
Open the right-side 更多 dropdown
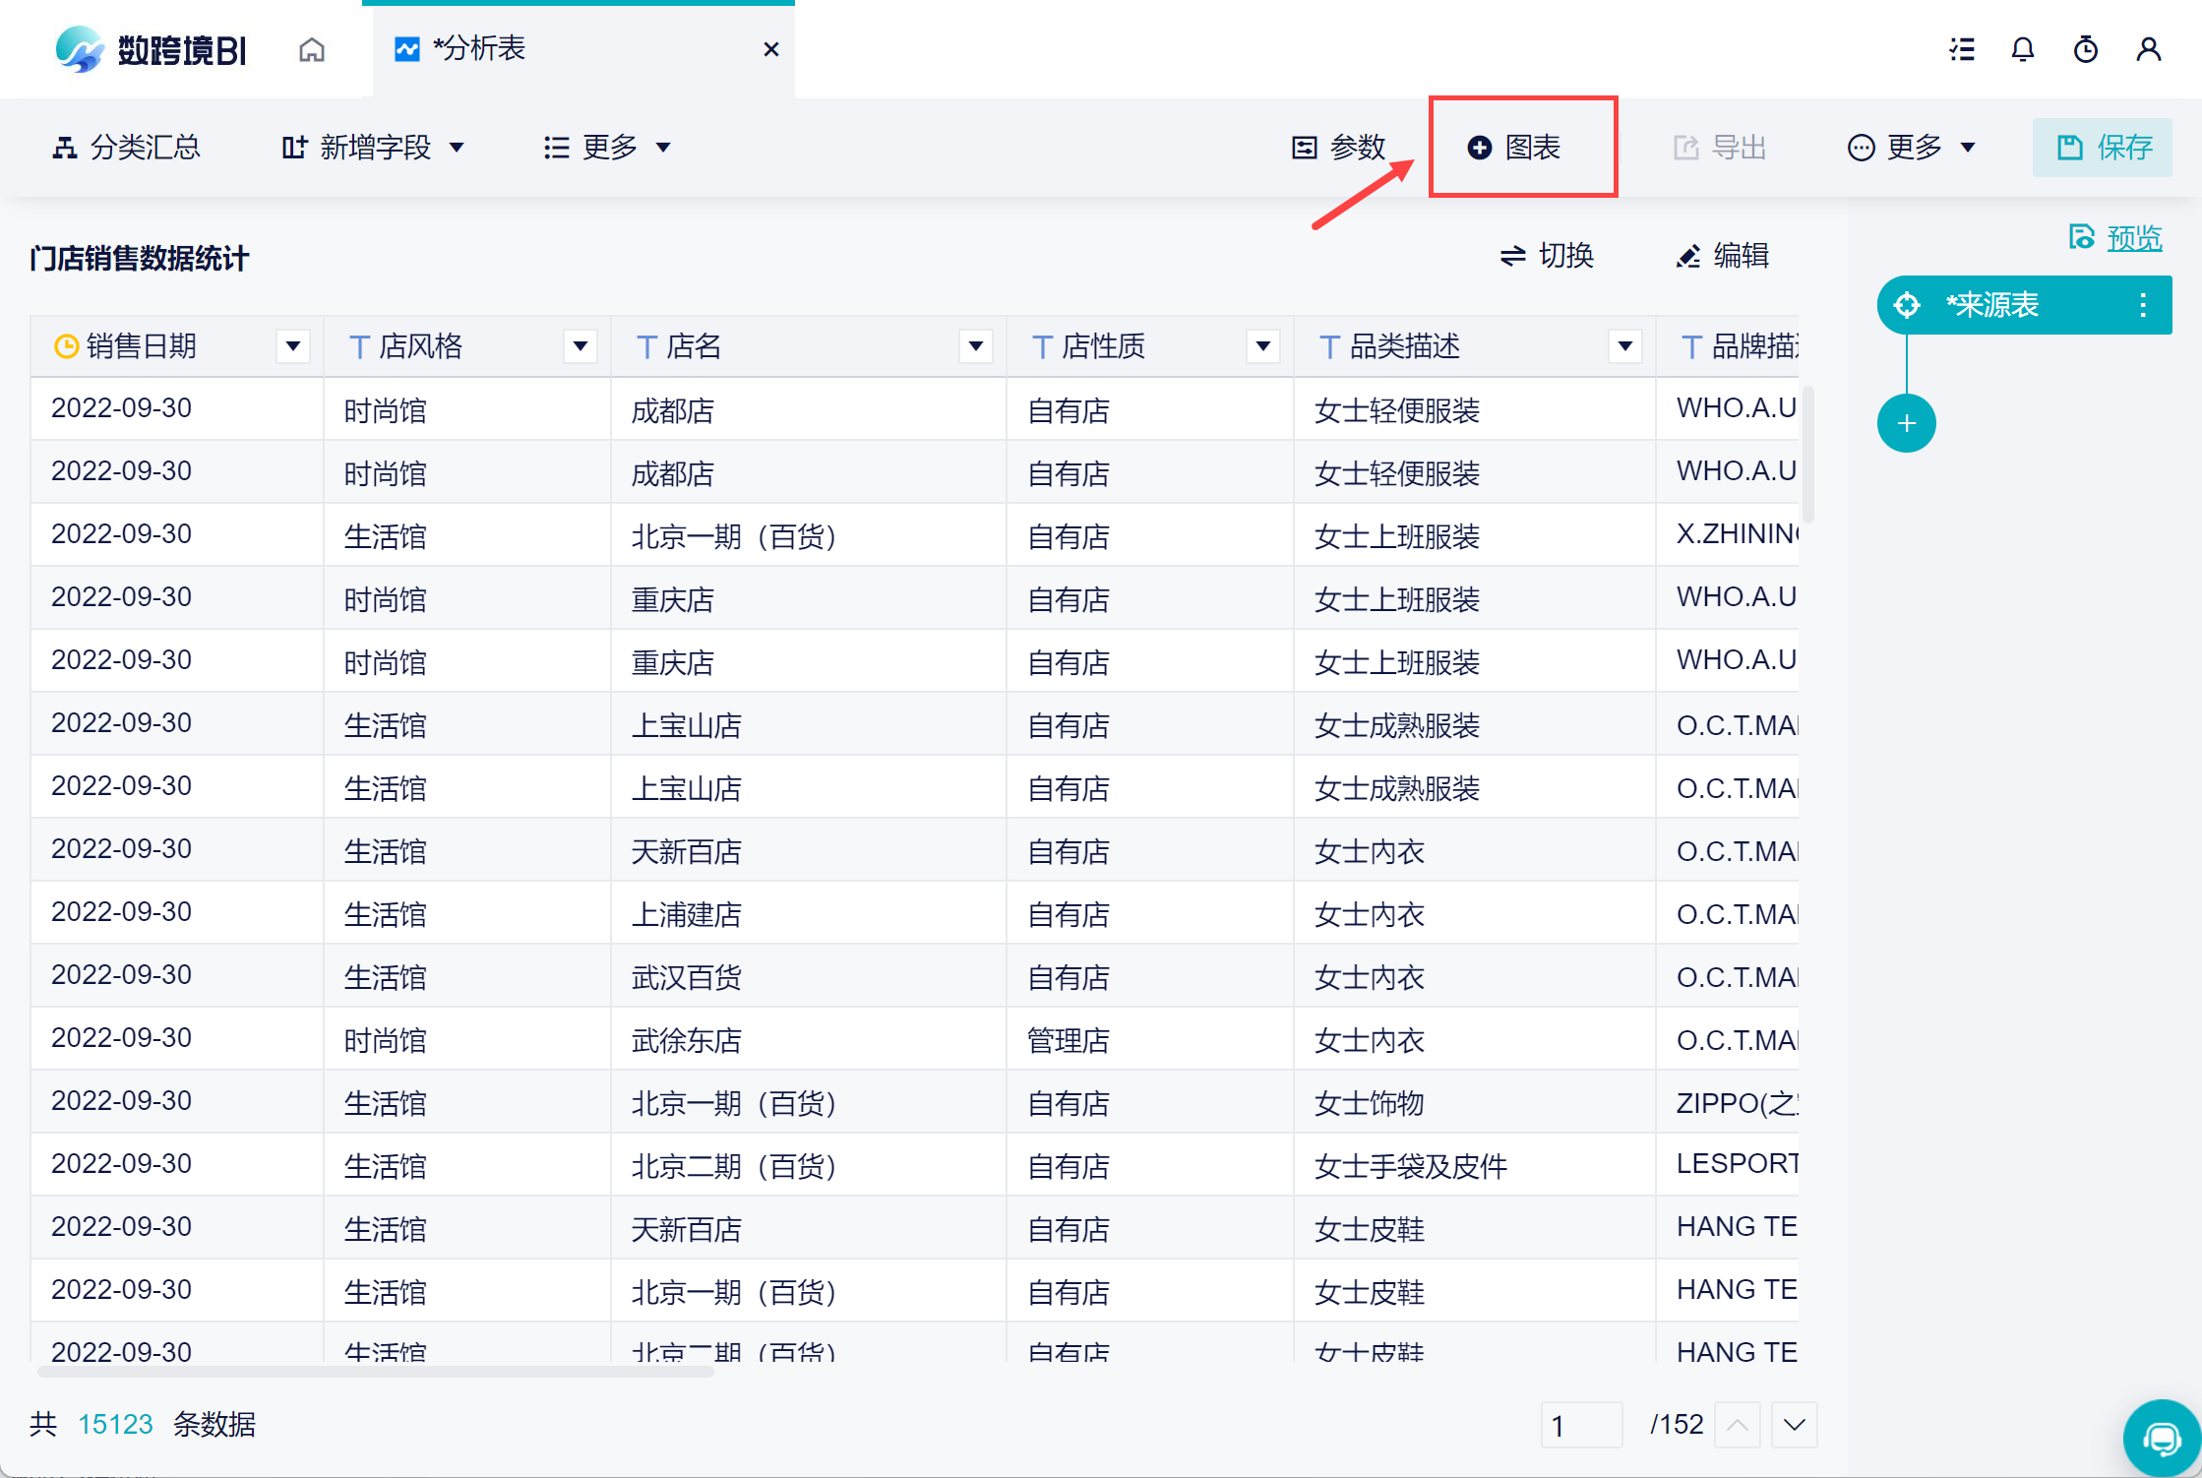pyautogui.click(x=1912, y=148)
